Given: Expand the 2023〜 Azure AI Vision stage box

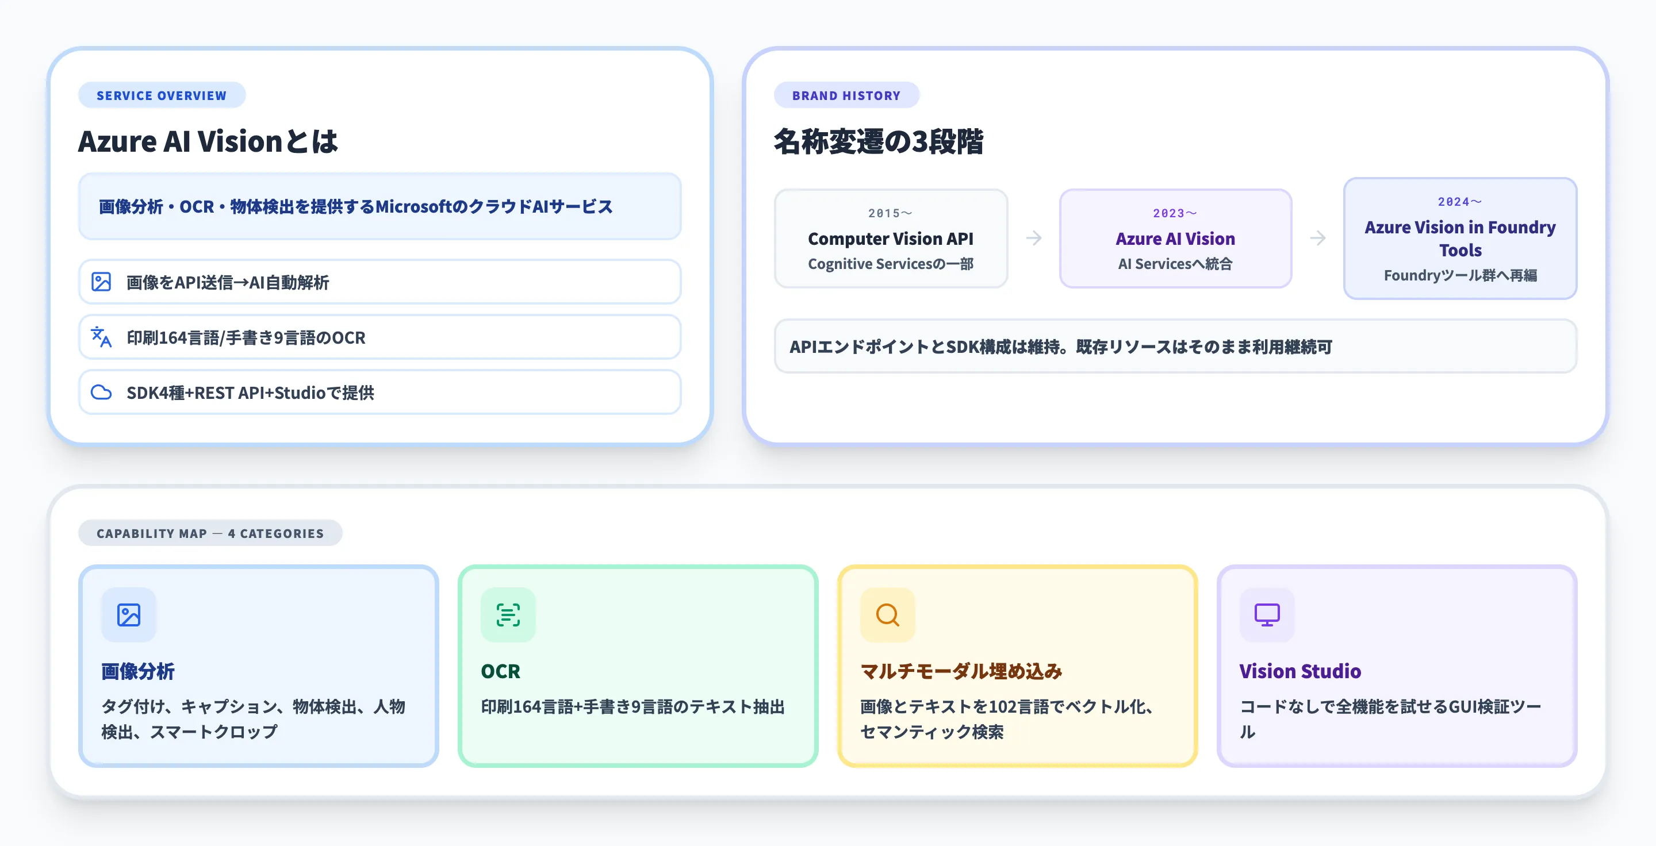Looking at the screenshot, I should (x=1175, y=239).
